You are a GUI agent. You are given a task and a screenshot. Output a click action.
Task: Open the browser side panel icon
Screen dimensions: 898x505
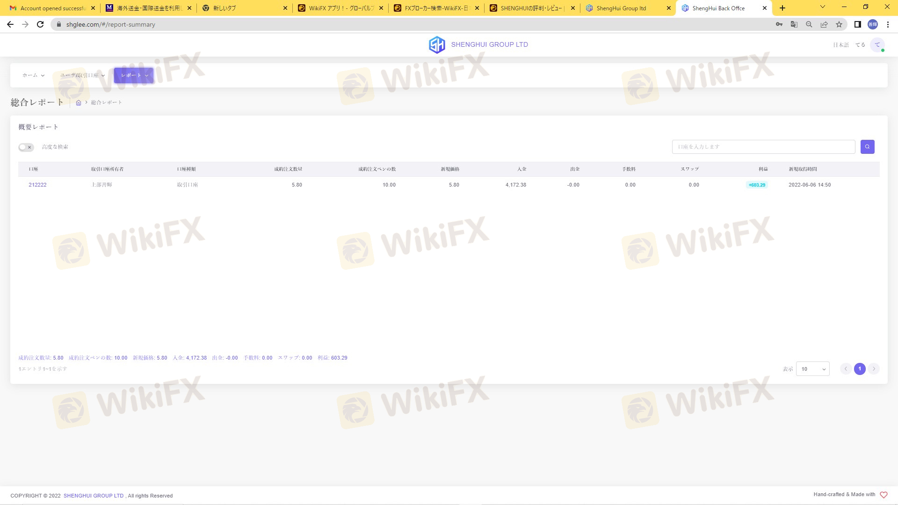858,24
